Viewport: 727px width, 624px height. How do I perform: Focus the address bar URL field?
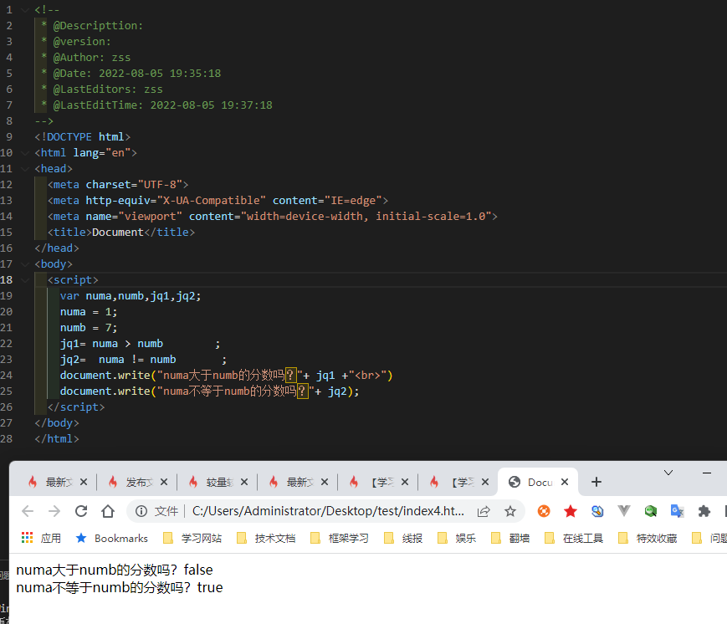point(328,511)
